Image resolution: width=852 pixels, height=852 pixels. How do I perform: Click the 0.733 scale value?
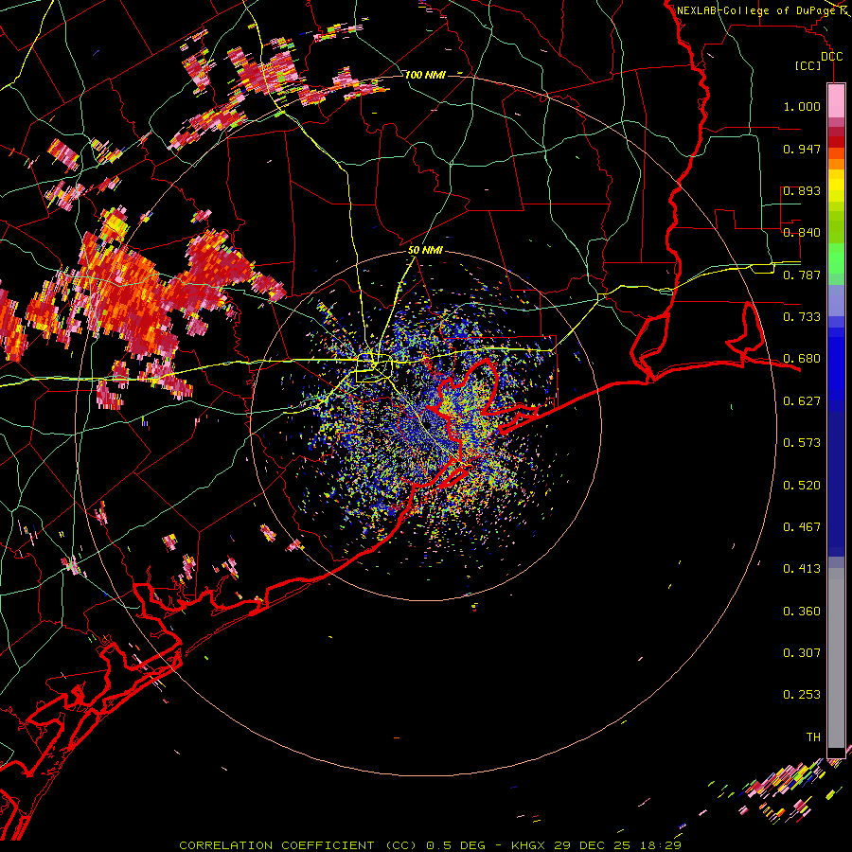[802, 317]
